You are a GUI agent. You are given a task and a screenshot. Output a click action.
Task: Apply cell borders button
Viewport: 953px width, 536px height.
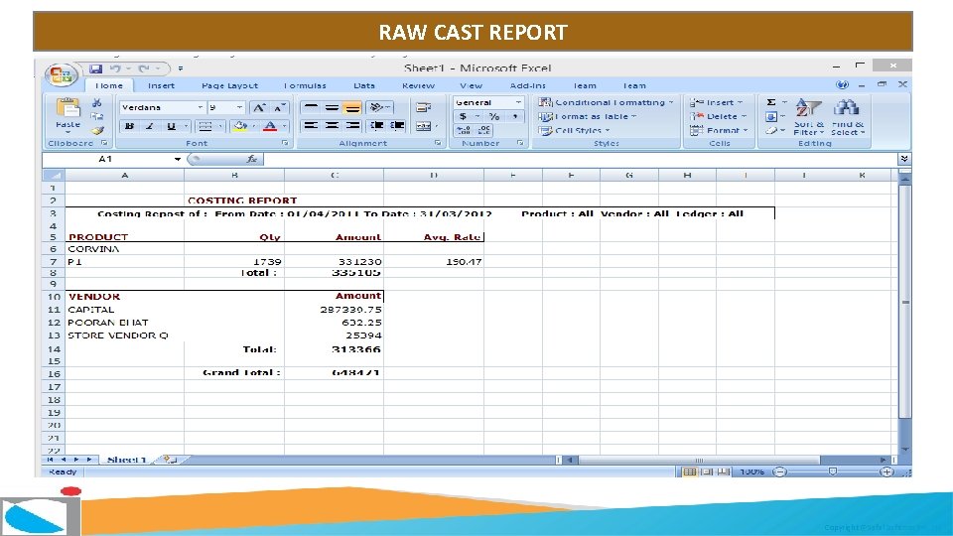tap(205, 126)
